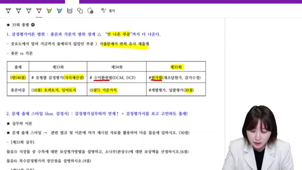
Task: Open the shapes drawing tool
Action: tap(80, 11)
